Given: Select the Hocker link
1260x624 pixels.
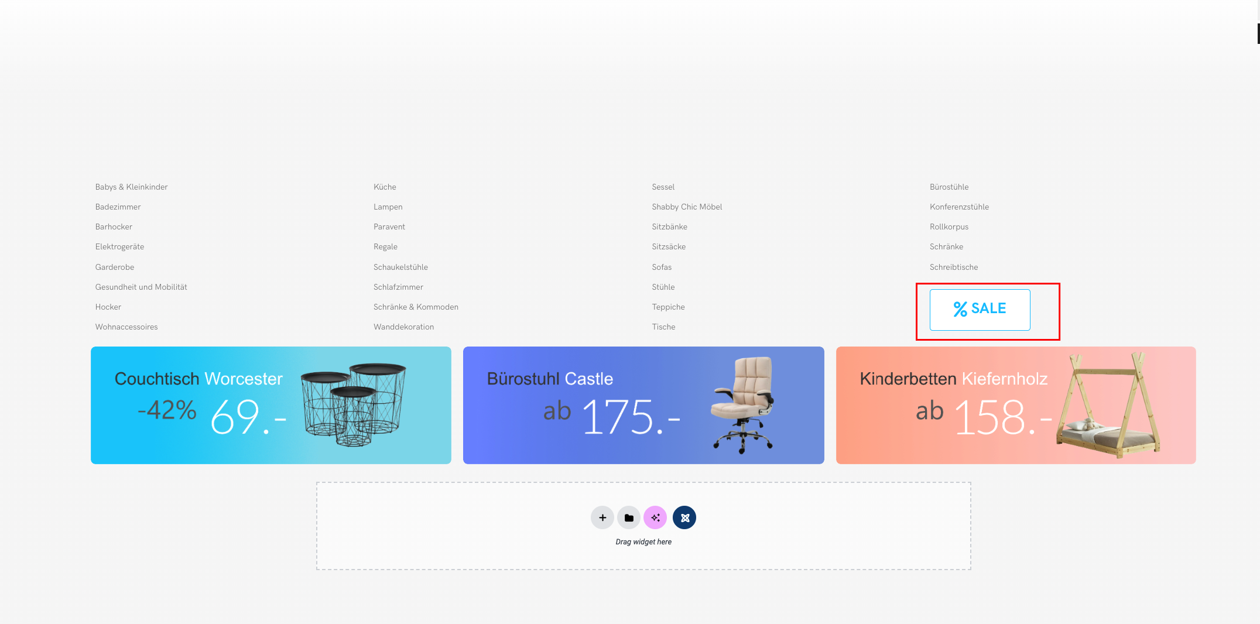Looking at the screenshot, I should pos(108,307).
